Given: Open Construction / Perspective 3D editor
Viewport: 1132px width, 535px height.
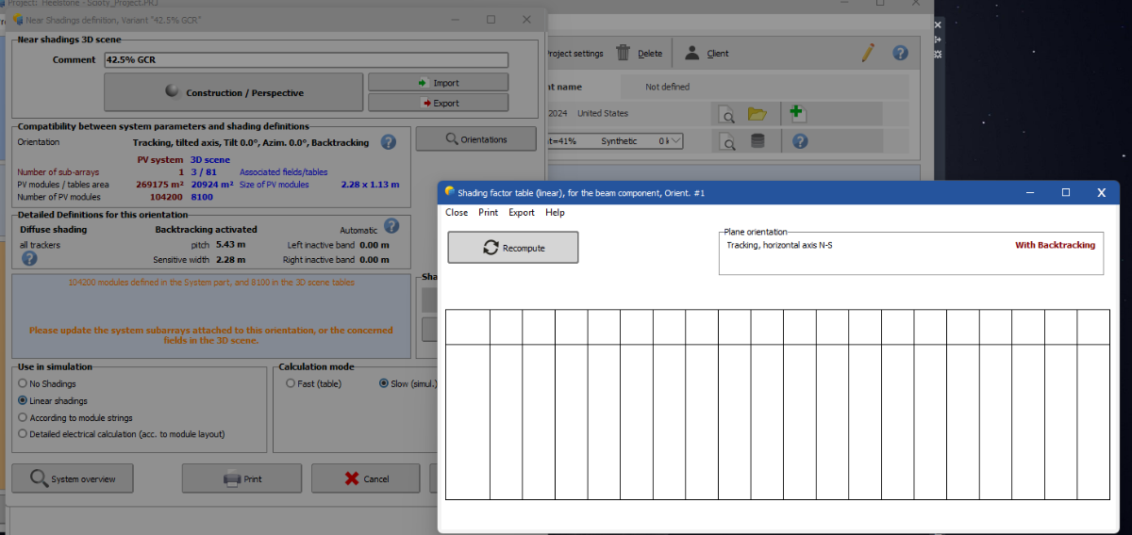Looking at the screenshot, I should pyautogui.click(x=234, y=92).
